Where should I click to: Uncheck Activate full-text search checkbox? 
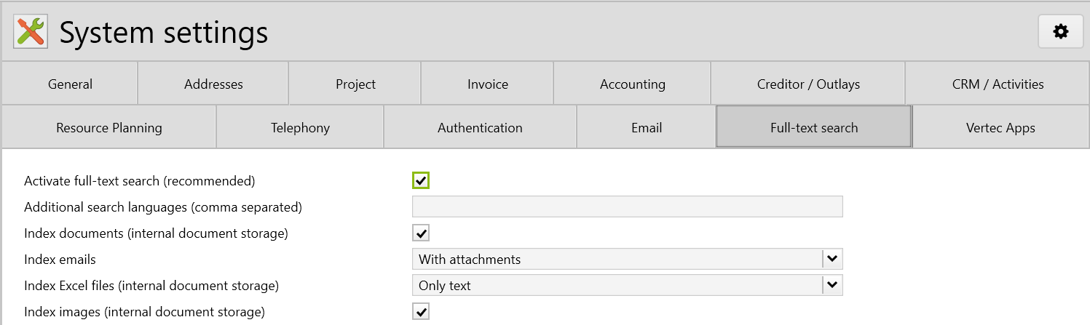click(x=421, y=180)
